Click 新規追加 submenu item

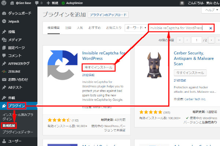pos(9,126)
